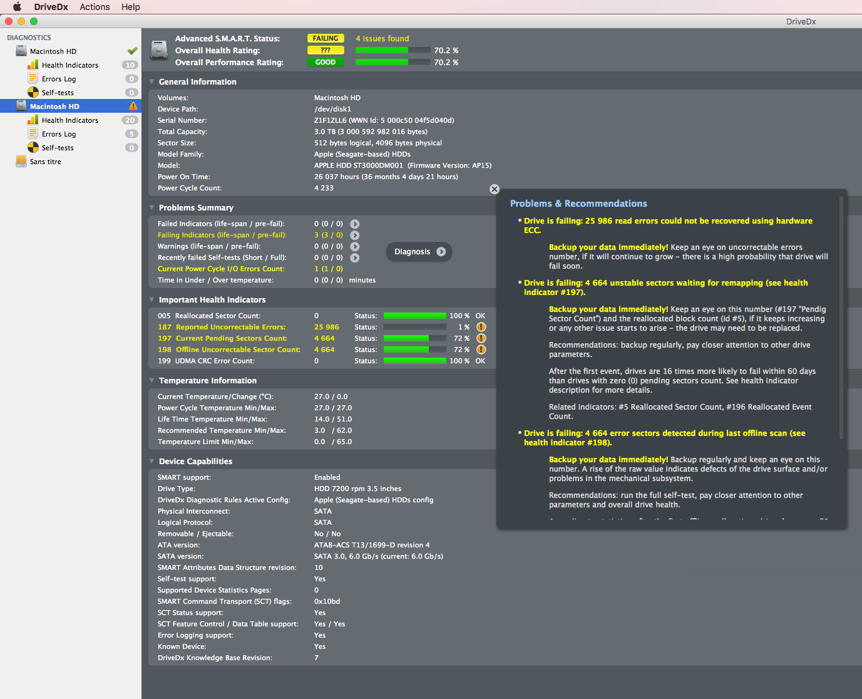
Task: Click the Overall Health Rating progress bar
Action: point(393,50)
